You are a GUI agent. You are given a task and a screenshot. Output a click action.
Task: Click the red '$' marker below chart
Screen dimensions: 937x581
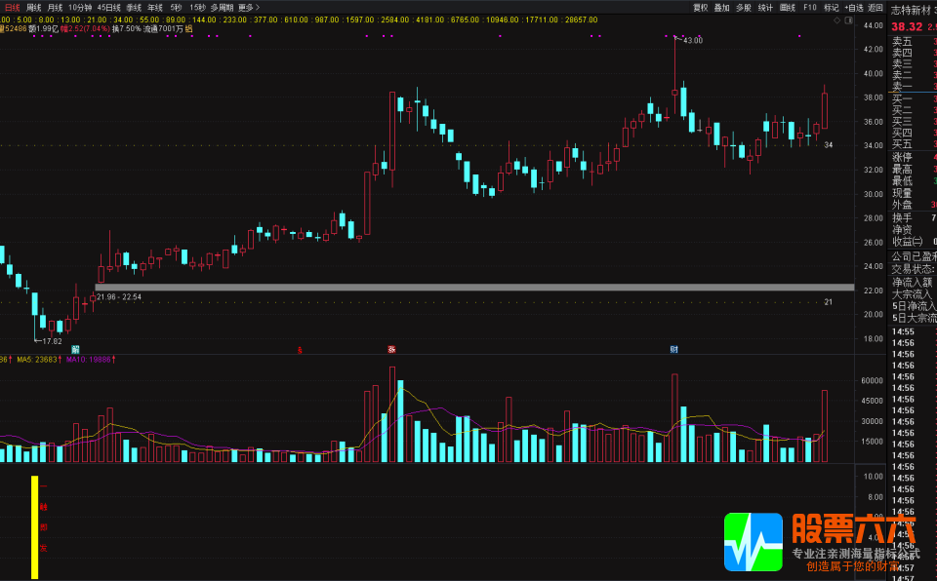[x=300, y=349]
